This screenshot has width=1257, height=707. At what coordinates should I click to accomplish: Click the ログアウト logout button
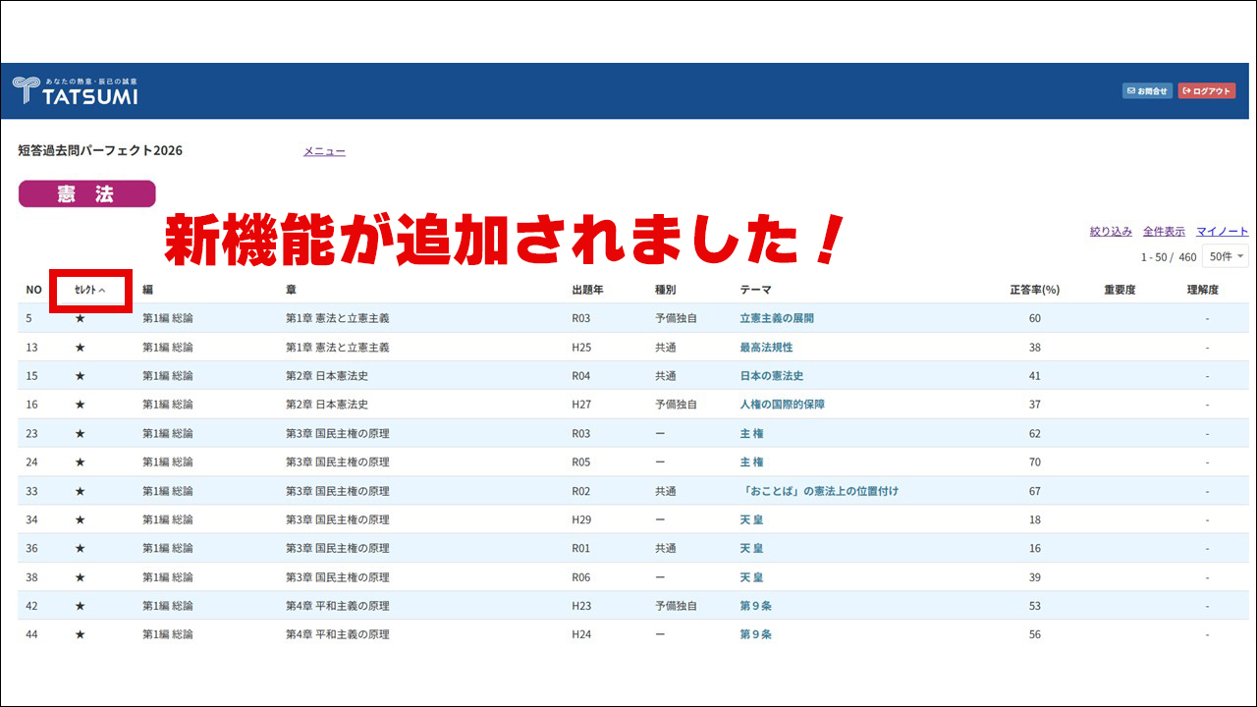click(1207, 91)
